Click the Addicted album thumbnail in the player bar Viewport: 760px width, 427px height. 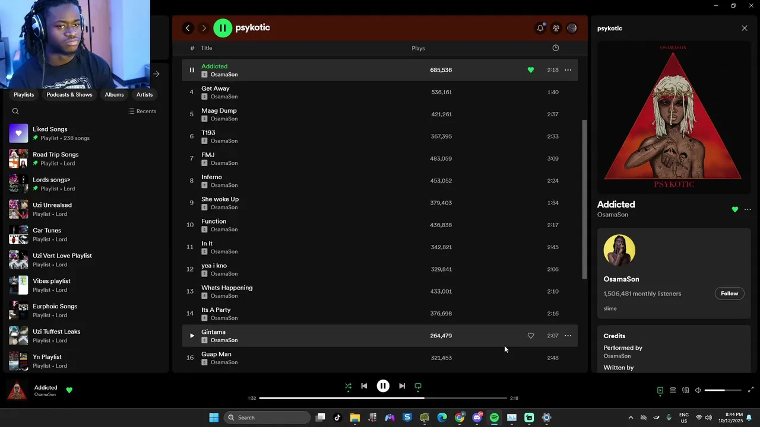17,390
